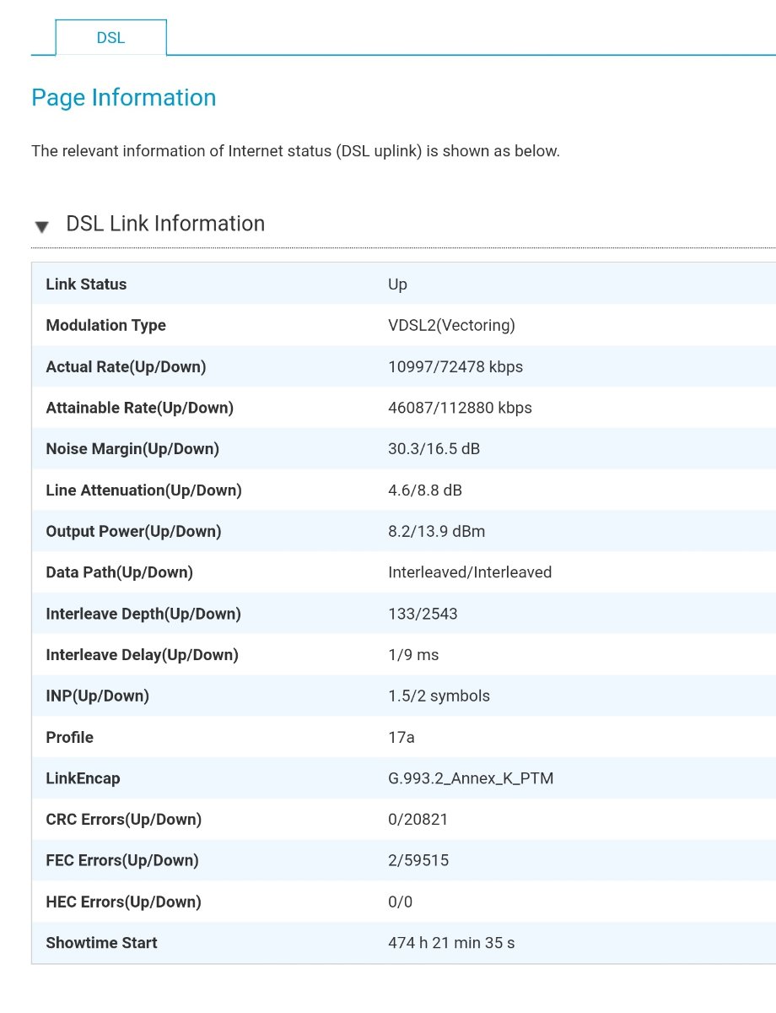Viewport: 776px width, 1013px height.
Task: Select the LinkEncap label
Action: [x=83, y=779]
